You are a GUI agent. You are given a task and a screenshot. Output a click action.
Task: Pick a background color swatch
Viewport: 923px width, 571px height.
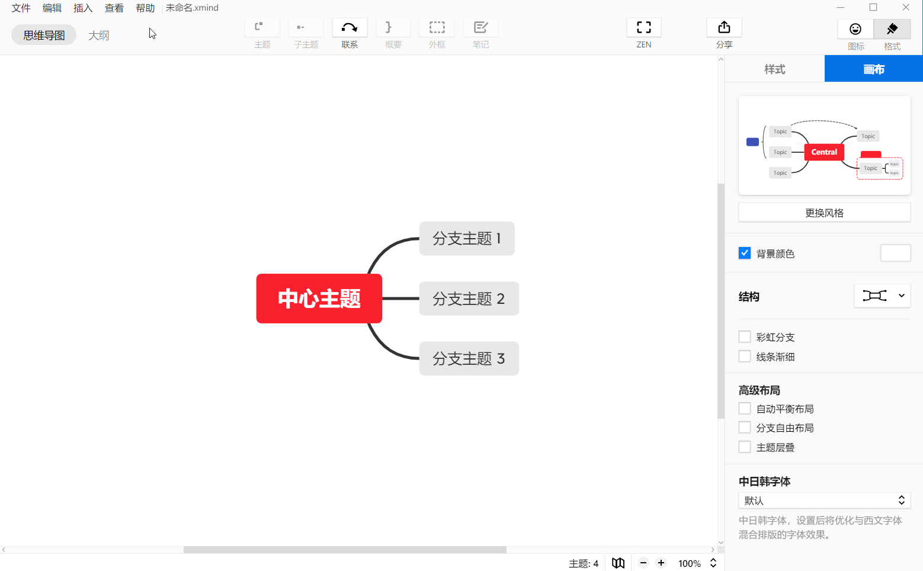click(x=895, y=253)
